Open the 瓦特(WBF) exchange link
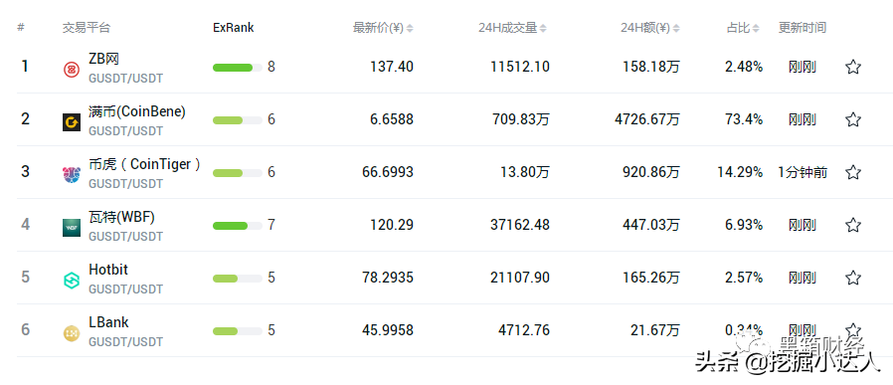This screenshot has height=385, width=893. pos(121,217)
